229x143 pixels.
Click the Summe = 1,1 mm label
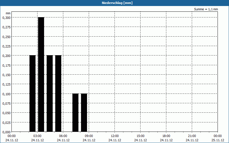pos(206,9)
